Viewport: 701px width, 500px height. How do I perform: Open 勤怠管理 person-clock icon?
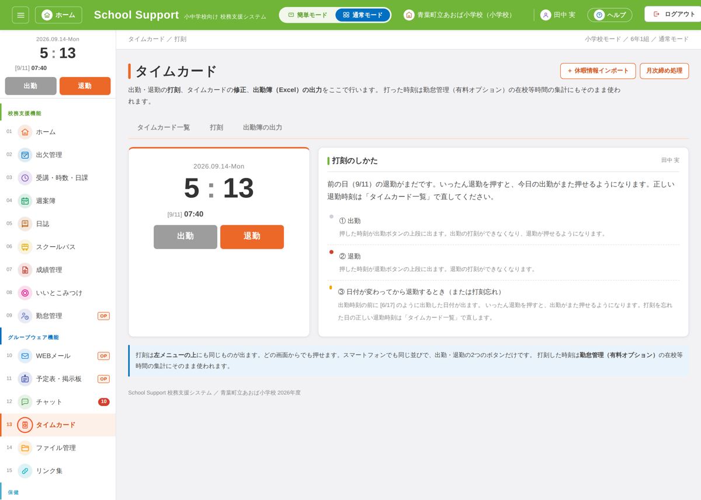click(25, 316)
